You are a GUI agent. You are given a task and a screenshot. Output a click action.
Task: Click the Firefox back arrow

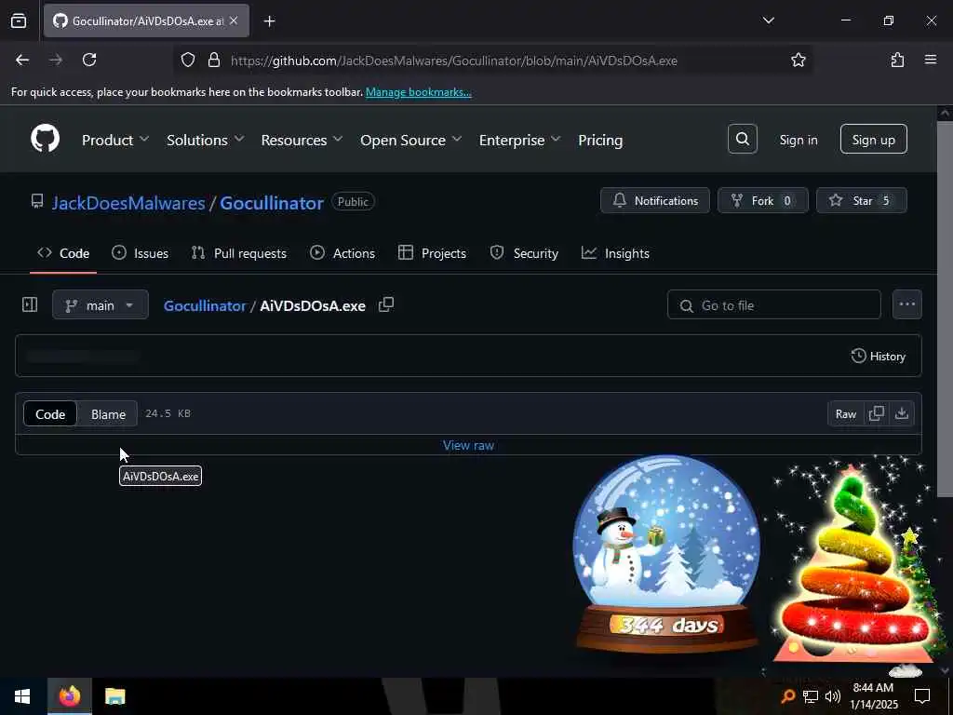(x=22, y=60)
